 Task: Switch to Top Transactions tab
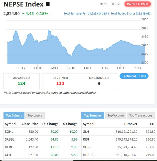(141, 115)
